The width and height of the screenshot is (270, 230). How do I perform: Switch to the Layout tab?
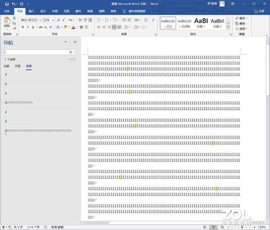click(55, 11)
